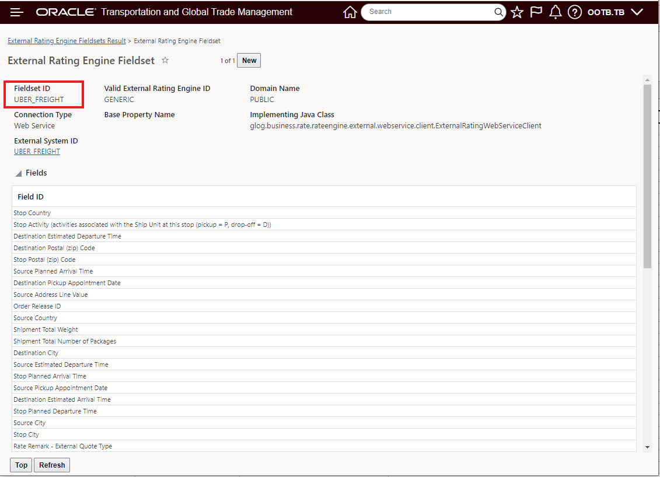This screenshot has width=660, height=477.
Task: Select the Order Release ID row
Action: pos(324,306)
